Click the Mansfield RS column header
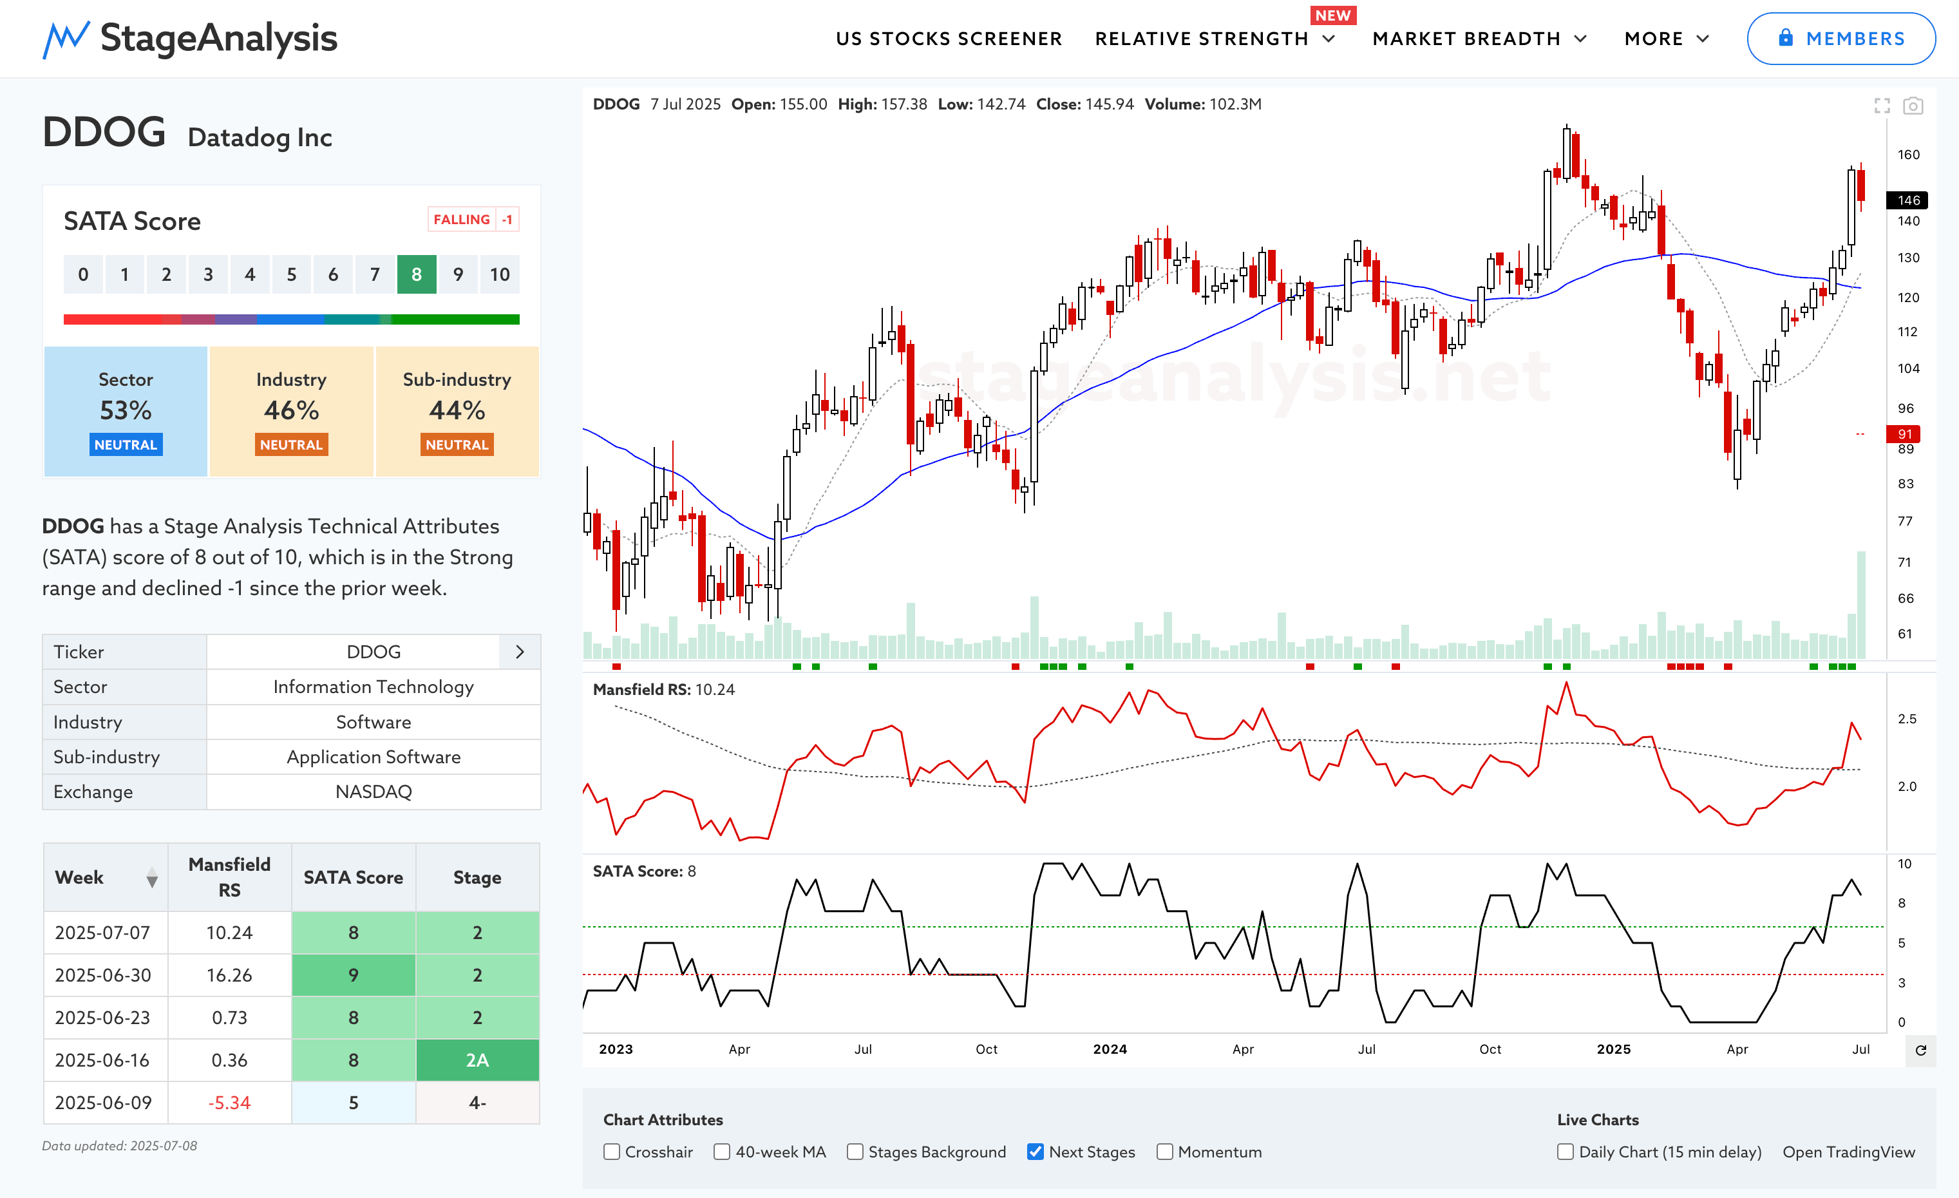 tap(230, 878)
